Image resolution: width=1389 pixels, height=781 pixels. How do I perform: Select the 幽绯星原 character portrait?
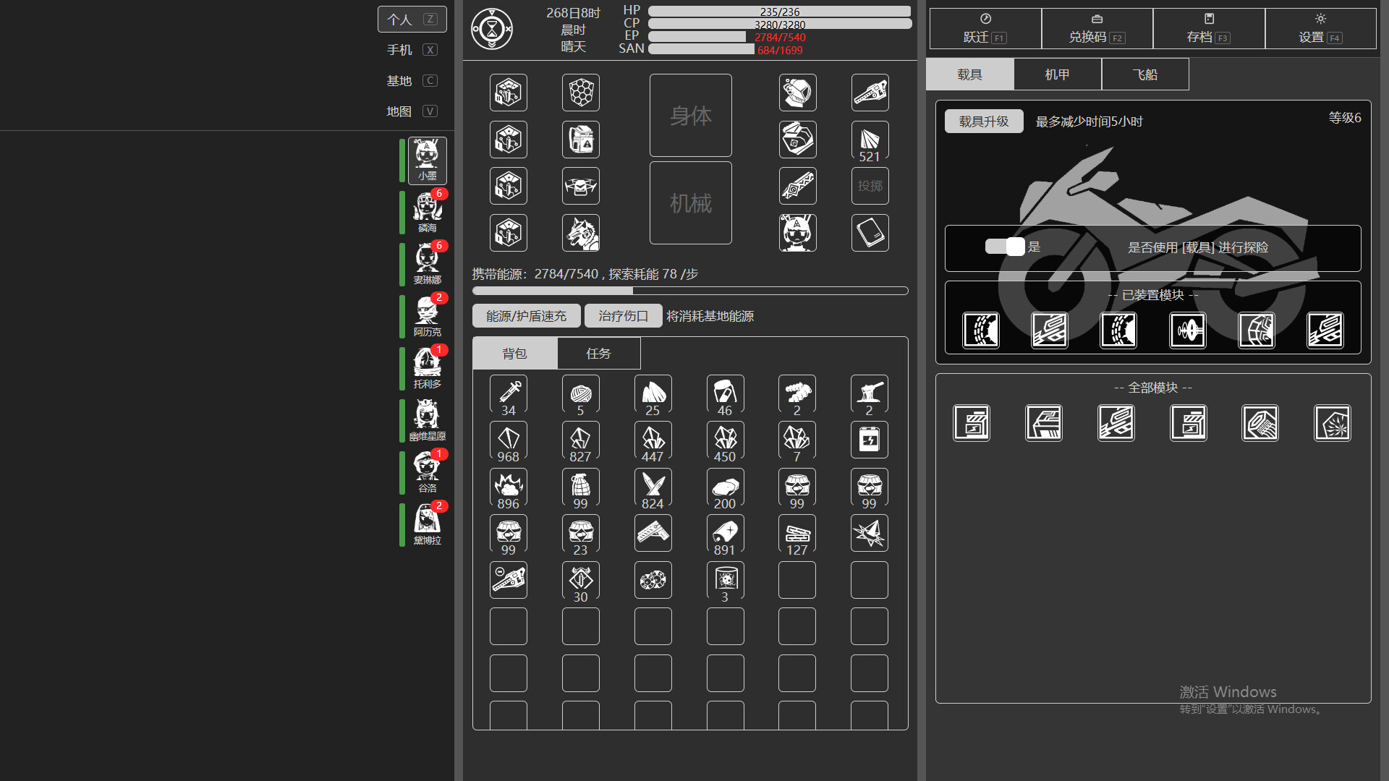coord(427,420)
